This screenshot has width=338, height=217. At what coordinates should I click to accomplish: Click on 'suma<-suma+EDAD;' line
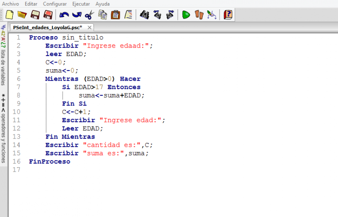(x=111, y=95)
